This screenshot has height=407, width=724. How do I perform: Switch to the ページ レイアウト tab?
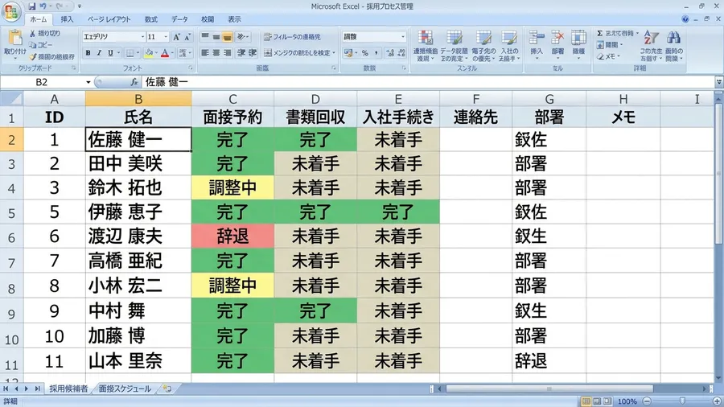click(109, 19)
